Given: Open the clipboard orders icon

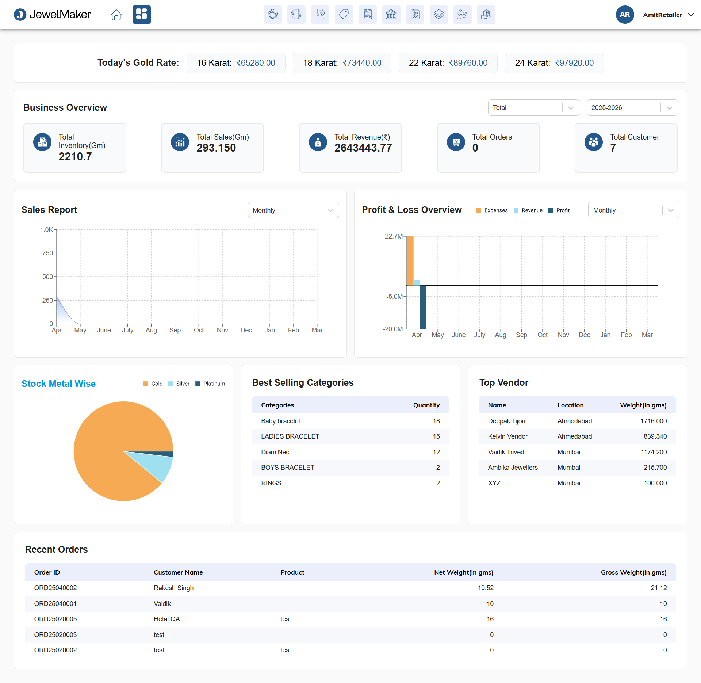Looking at the screenshot, I should click(x=367, y=15).
